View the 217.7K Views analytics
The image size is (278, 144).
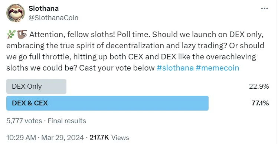click(x=109, y=138)
